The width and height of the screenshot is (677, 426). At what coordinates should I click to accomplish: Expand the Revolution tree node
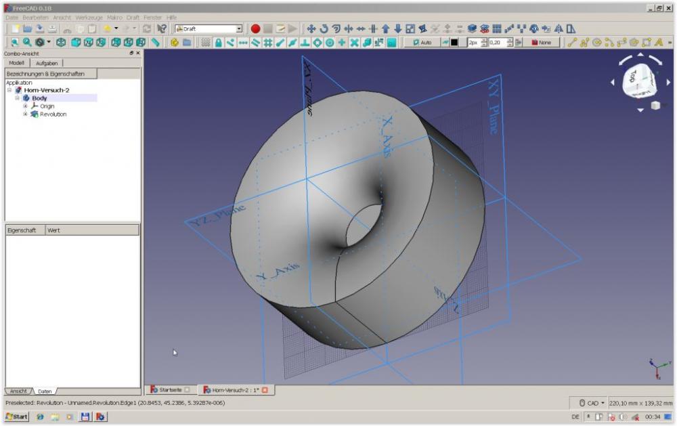25,114
